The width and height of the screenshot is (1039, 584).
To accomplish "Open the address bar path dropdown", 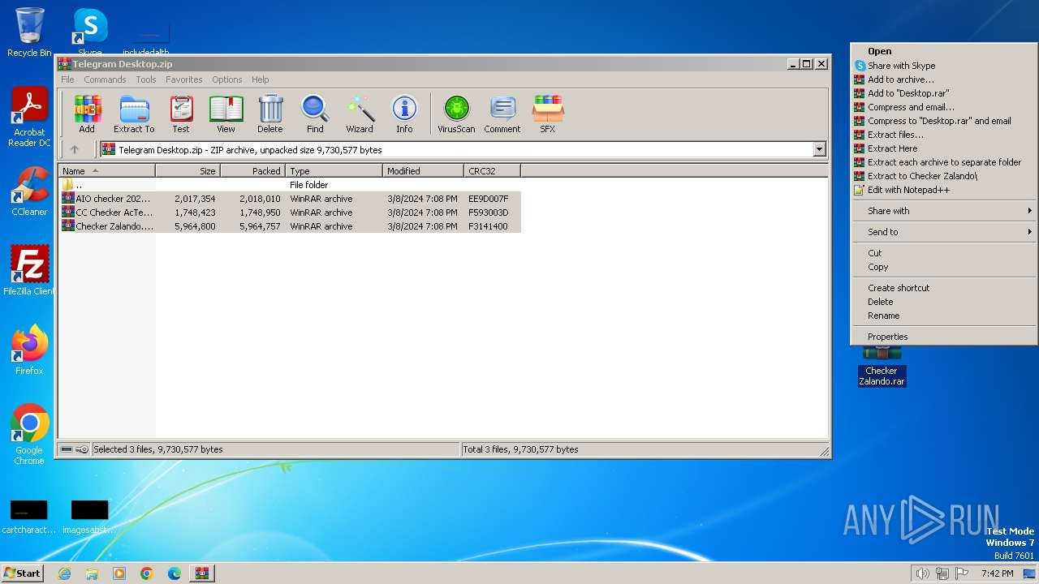I will (819, 149).
